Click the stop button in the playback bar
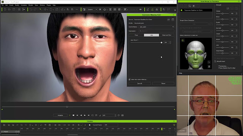Screen dimensions: 243x136 coord(73,115)
